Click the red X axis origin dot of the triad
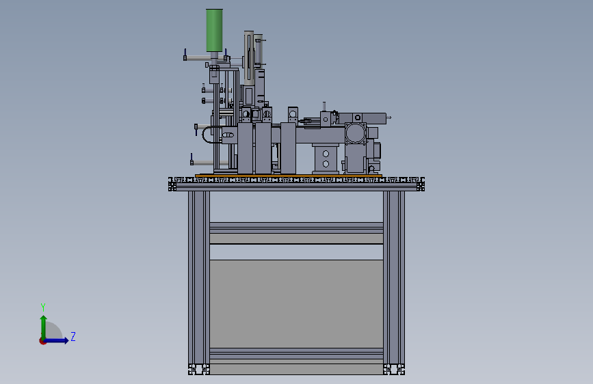Screen dimensions: 593x384 click(x=42, y=341)
